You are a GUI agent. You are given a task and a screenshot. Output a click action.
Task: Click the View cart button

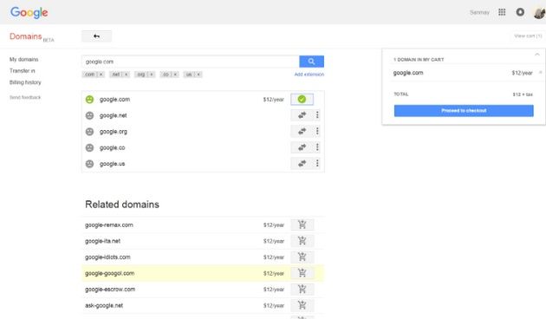click(x=528, y=36)
